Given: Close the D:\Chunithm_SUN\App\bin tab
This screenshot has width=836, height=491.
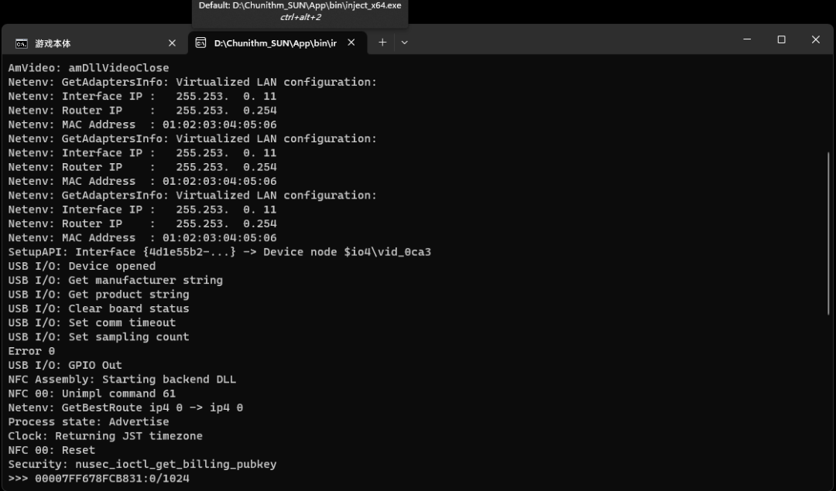Looking at the screenshot, I should pos(351,43).
